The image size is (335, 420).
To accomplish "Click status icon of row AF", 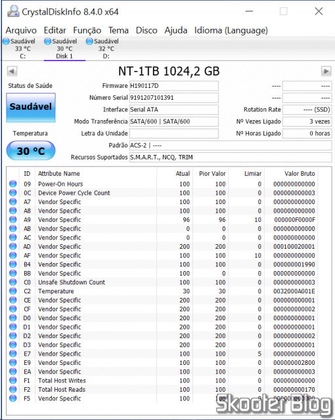I will click(x=13, y=255).
